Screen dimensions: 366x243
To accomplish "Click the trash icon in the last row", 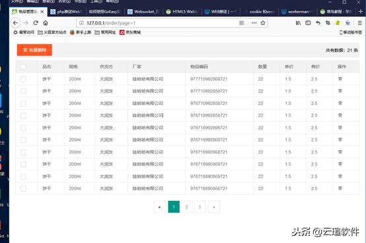I will (x=340, y=188).
